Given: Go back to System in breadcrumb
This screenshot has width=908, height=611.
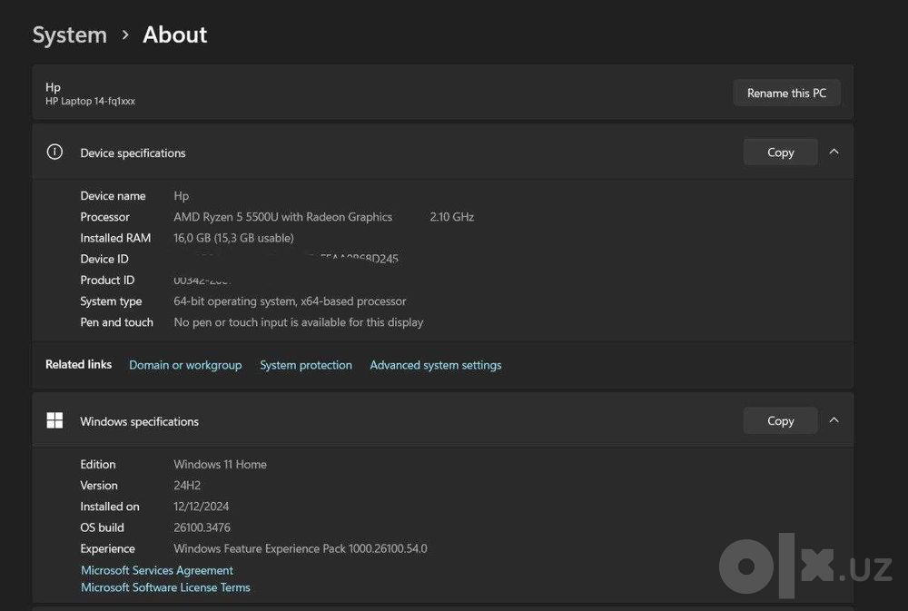Looking at the screenshot, I should click(x=70, y=34).
